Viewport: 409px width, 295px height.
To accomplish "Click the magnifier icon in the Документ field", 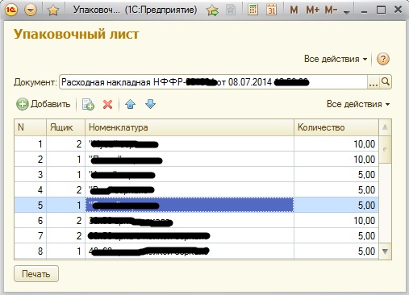I will pos(386,81).
